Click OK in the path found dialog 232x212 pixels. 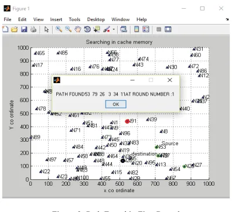coord(116,104)
